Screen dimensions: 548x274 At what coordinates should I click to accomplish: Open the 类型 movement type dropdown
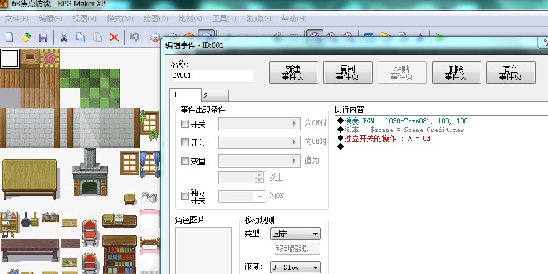(x=295, y=234)
